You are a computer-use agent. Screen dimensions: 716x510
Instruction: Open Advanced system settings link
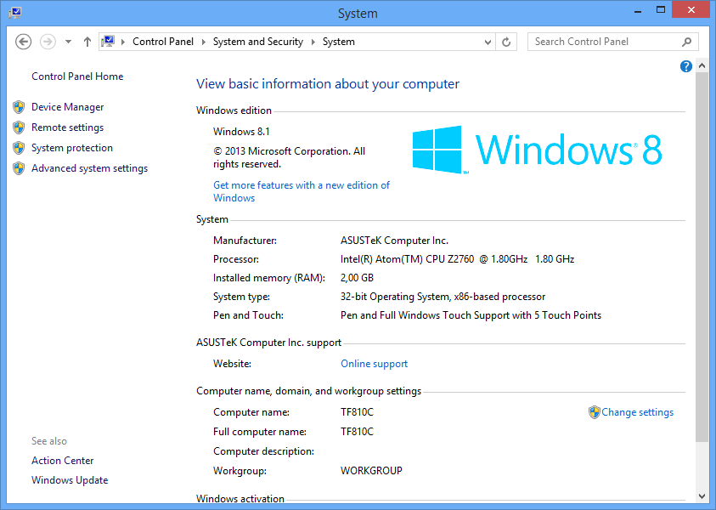[89, 168]
